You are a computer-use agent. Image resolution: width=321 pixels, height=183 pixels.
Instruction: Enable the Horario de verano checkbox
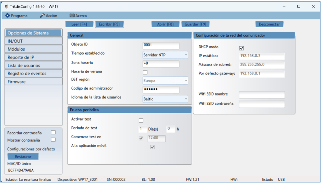coord(145,72)
